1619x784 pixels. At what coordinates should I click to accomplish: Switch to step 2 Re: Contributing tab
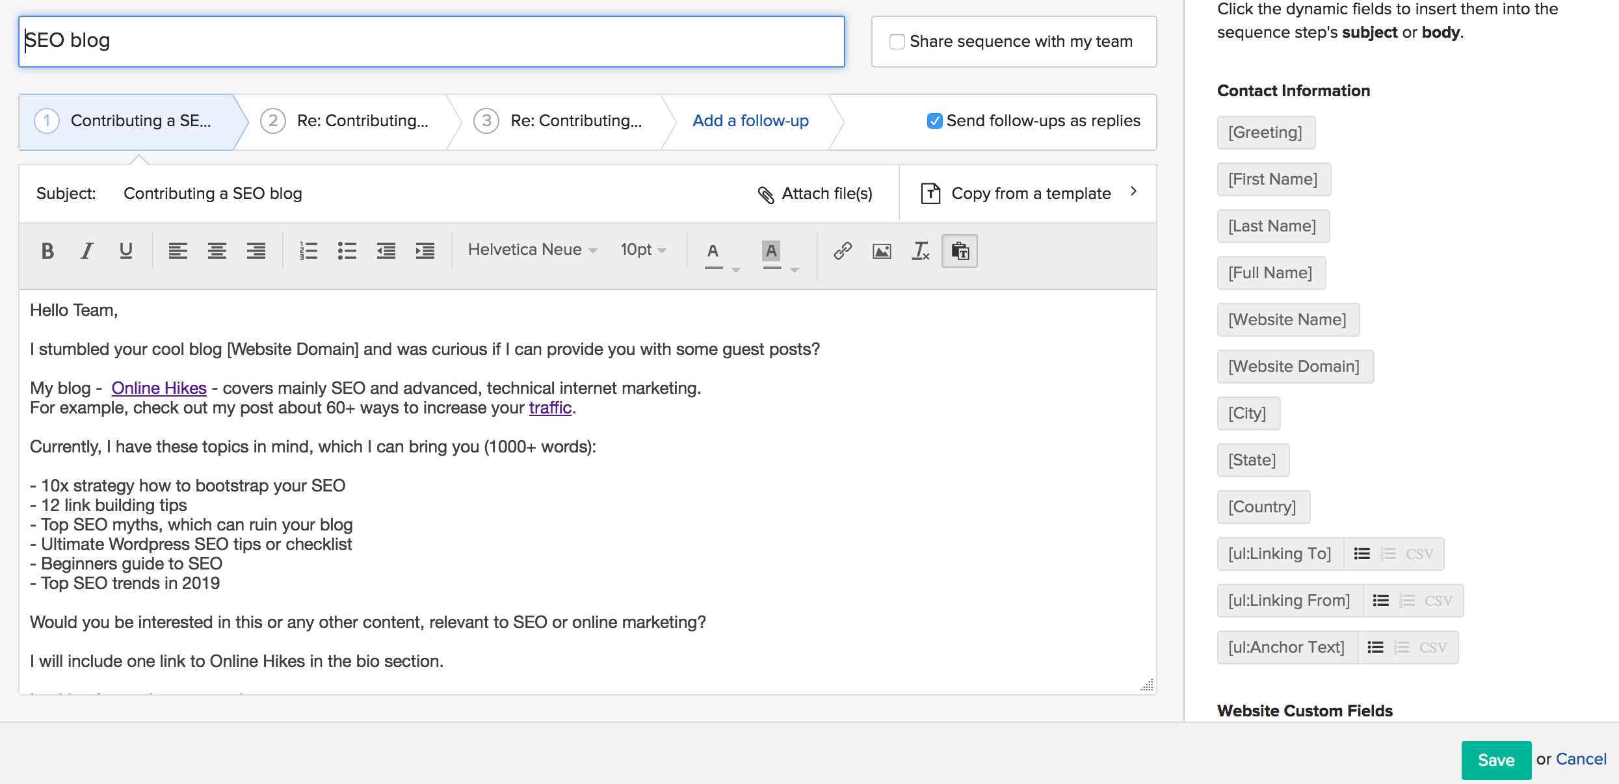[x=362, y=121]
